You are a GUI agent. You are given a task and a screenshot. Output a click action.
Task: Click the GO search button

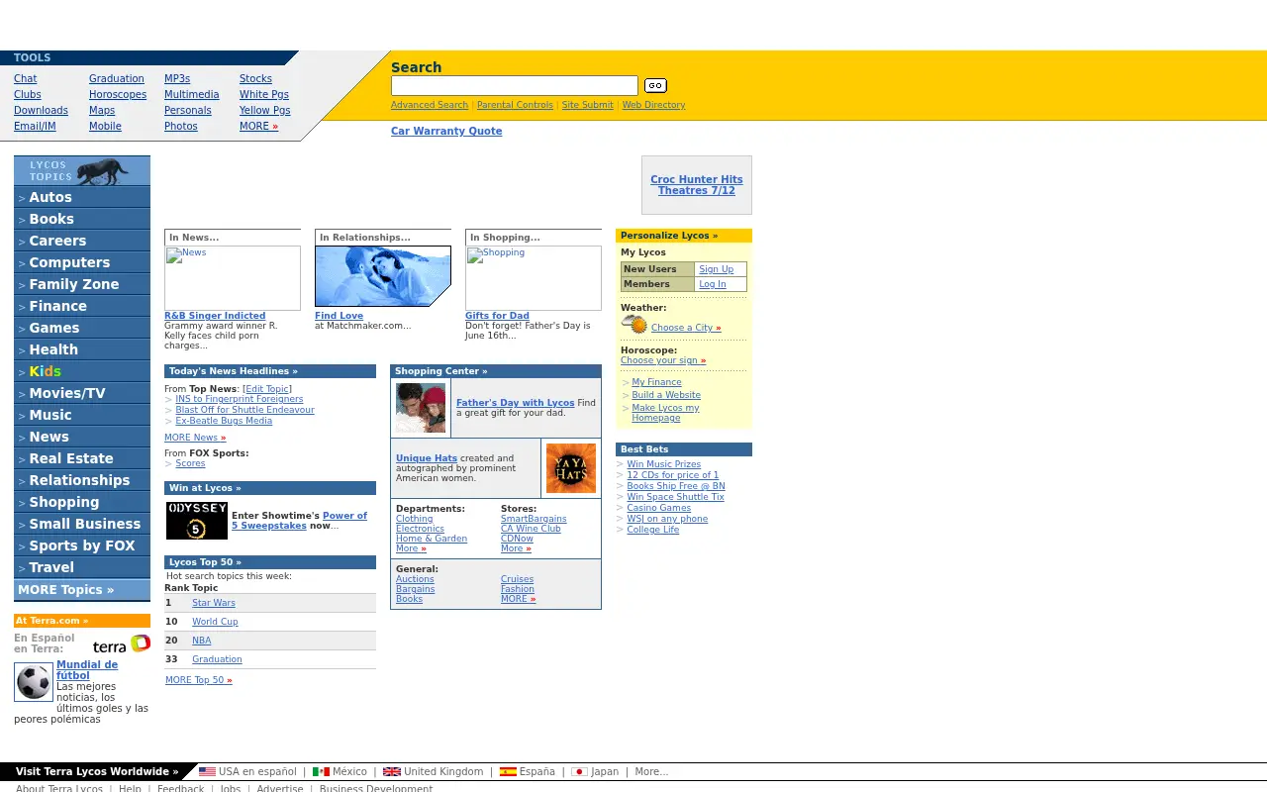(x=655, y=86)
